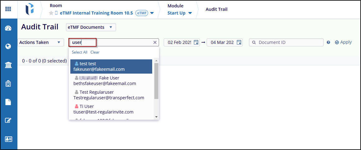This screenshot has width=361, height=150.
Task: Clear the user search with X
Action: point(155,43)
